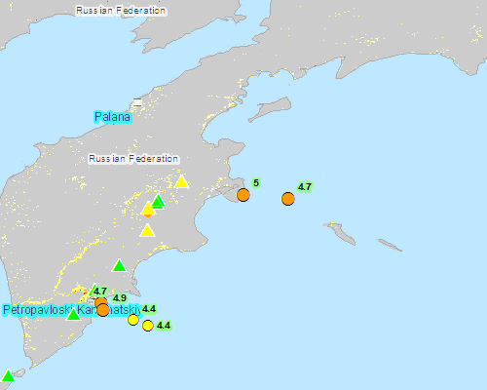This screenshot has width=487, height=390.
Task: Select the green triangle under the Petropavlovsk Kamchatskiy label
Action: pyautogui.click(x=73, y=315)
